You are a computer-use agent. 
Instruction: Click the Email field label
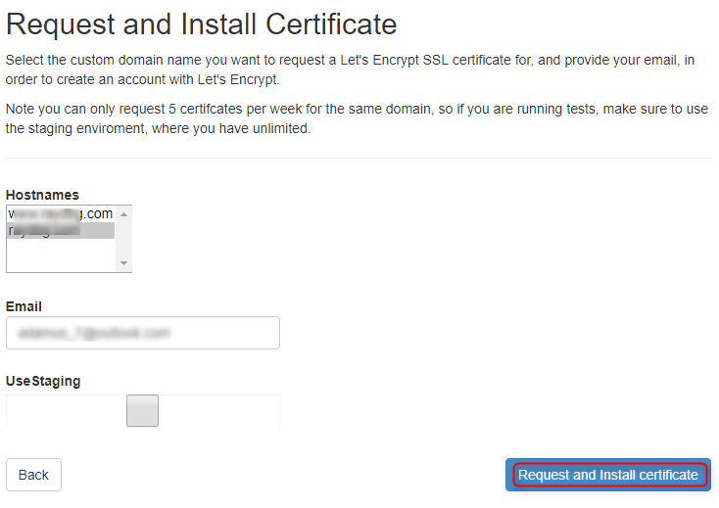pos(24,306)
